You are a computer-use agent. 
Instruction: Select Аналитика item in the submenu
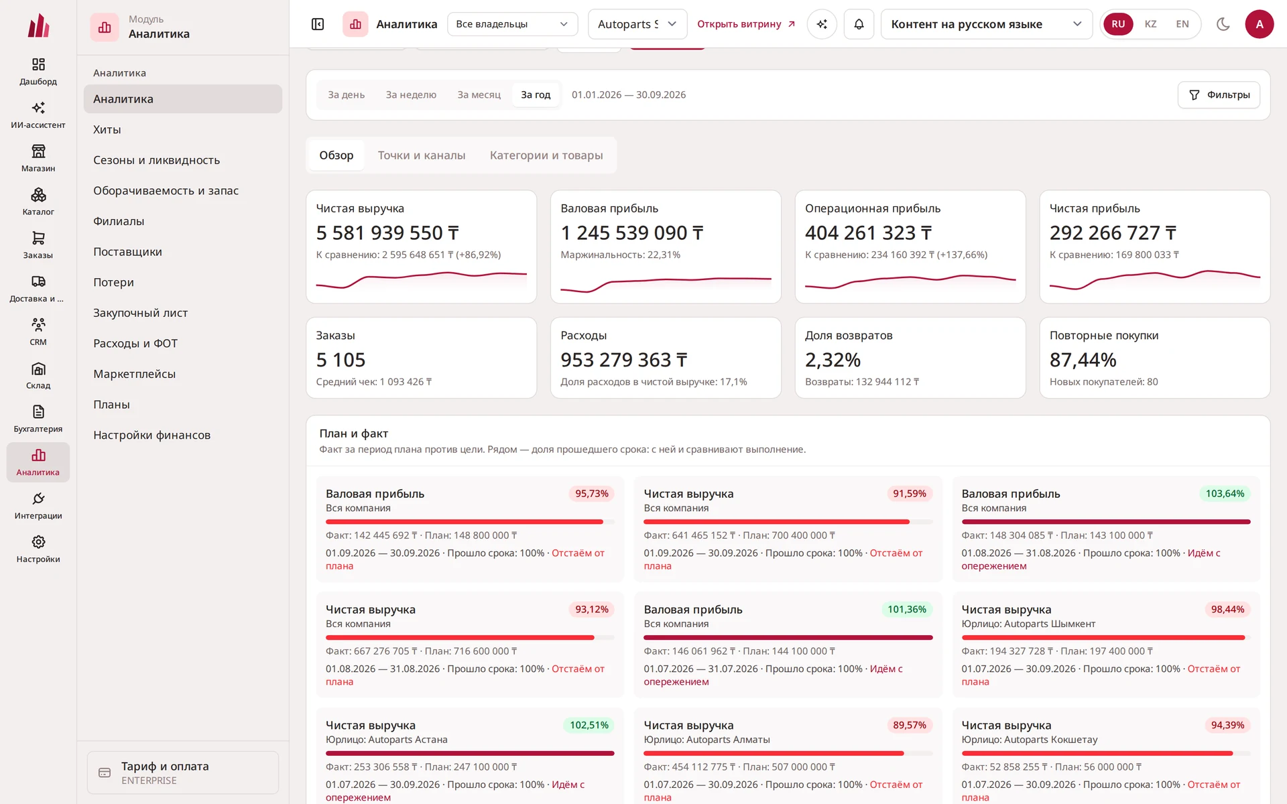click(x=183, y=99)
